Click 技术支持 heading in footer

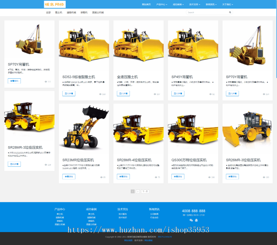122,209
